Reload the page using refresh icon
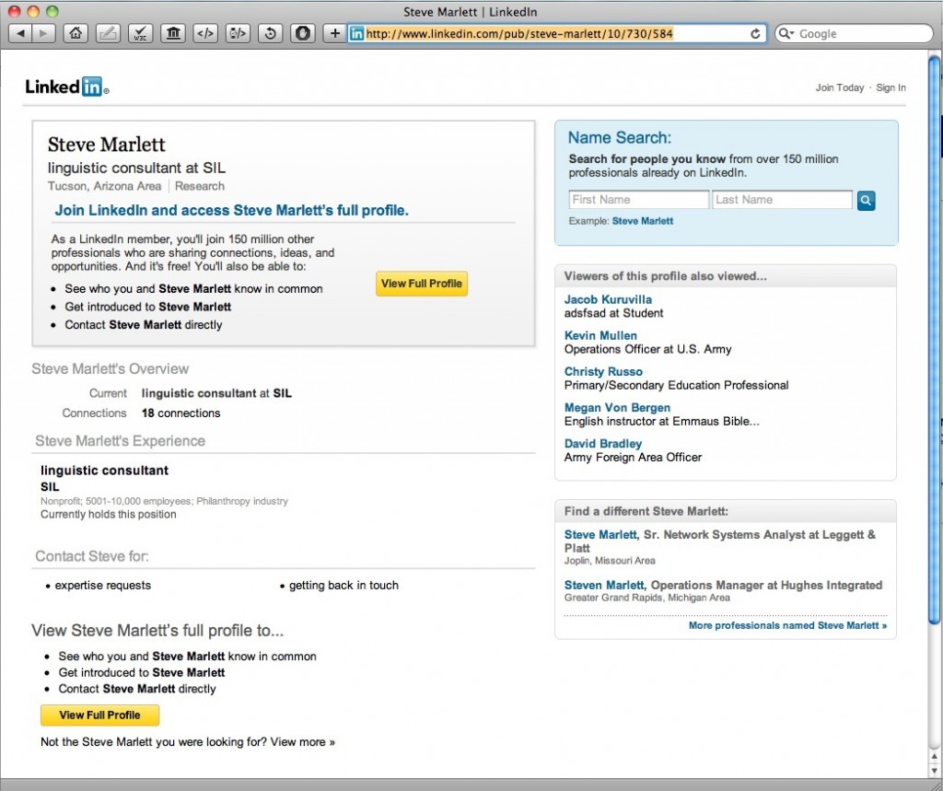 tap(755, 34)
